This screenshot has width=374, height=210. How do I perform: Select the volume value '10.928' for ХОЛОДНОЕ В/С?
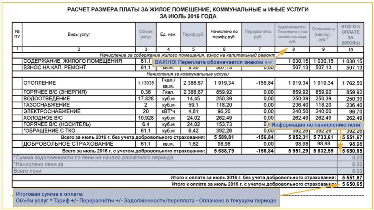(x=146, y=118)
